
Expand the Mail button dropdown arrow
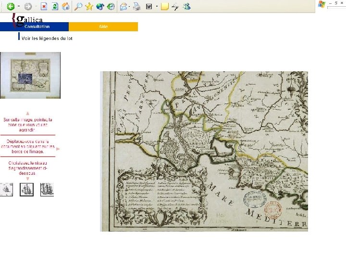click(x=130, y=7)
